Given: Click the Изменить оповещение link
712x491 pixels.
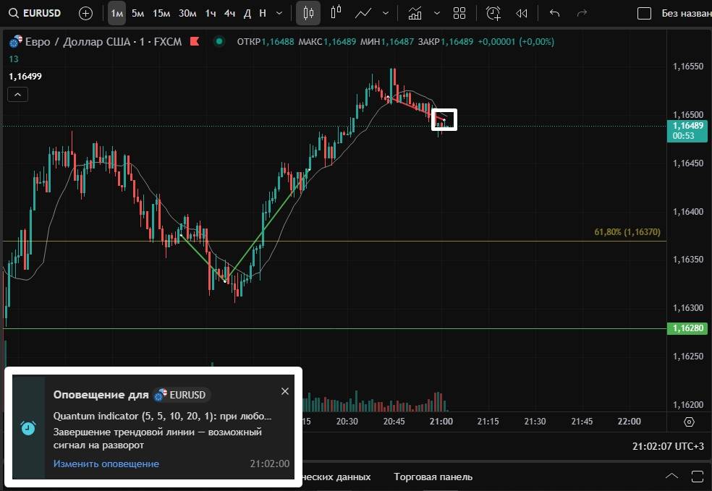Looking at the screenshot, I should (x=106, y=464).
